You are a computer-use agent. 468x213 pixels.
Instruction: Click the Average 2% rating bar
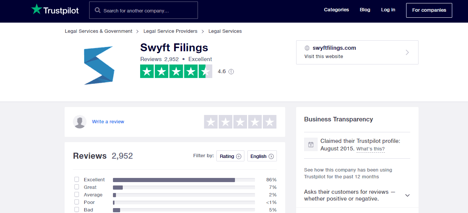[184, 195]
